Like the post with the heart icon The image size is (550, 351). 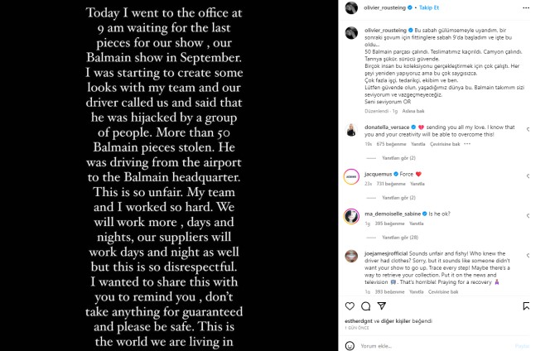click(x=350, y=305)
